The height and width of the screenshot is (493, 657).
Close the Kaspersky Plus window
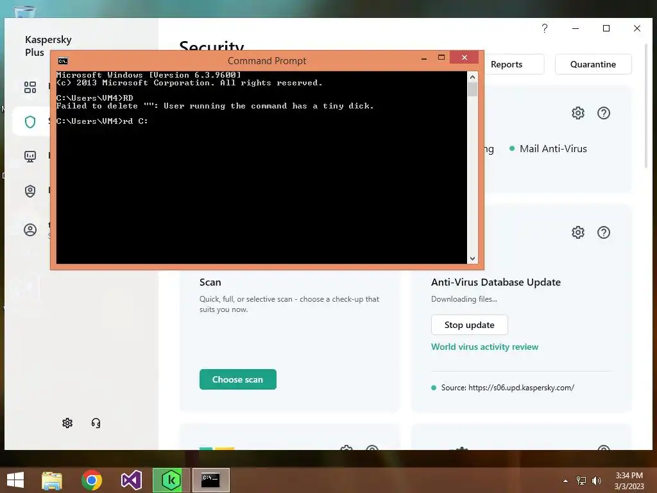(637, 28)
